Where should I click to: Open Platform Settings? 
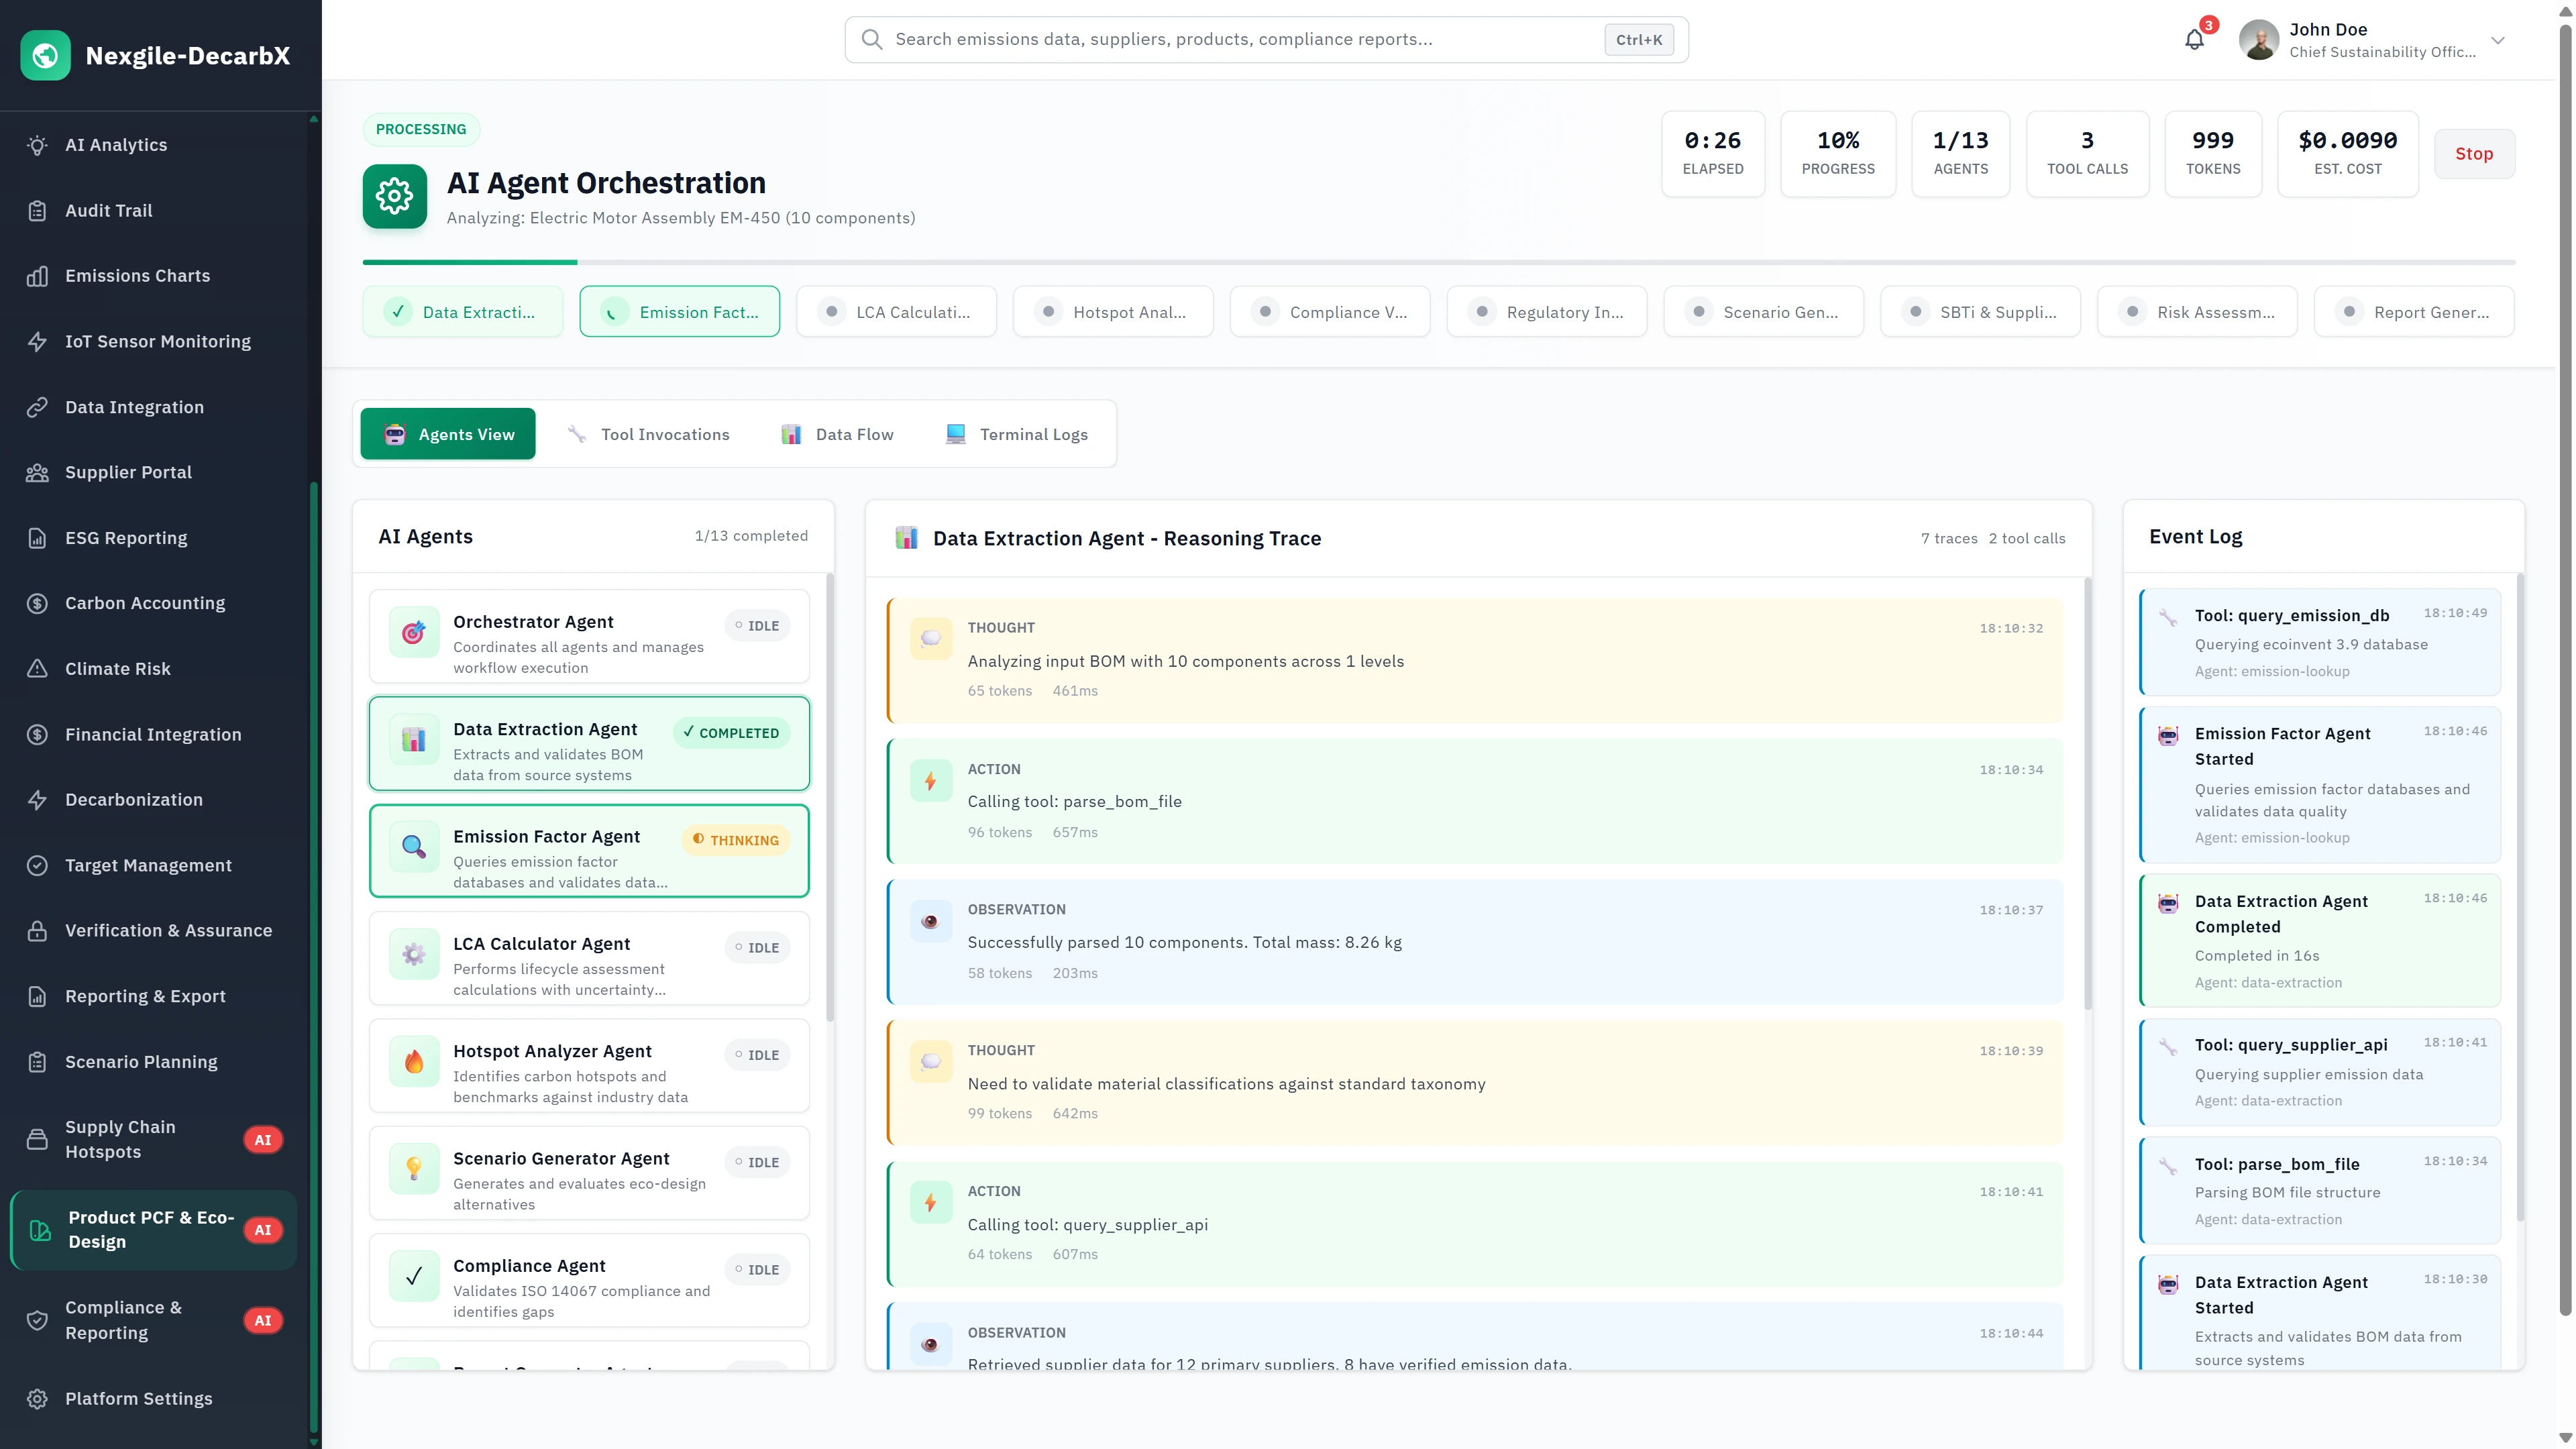click(138, 1398)
